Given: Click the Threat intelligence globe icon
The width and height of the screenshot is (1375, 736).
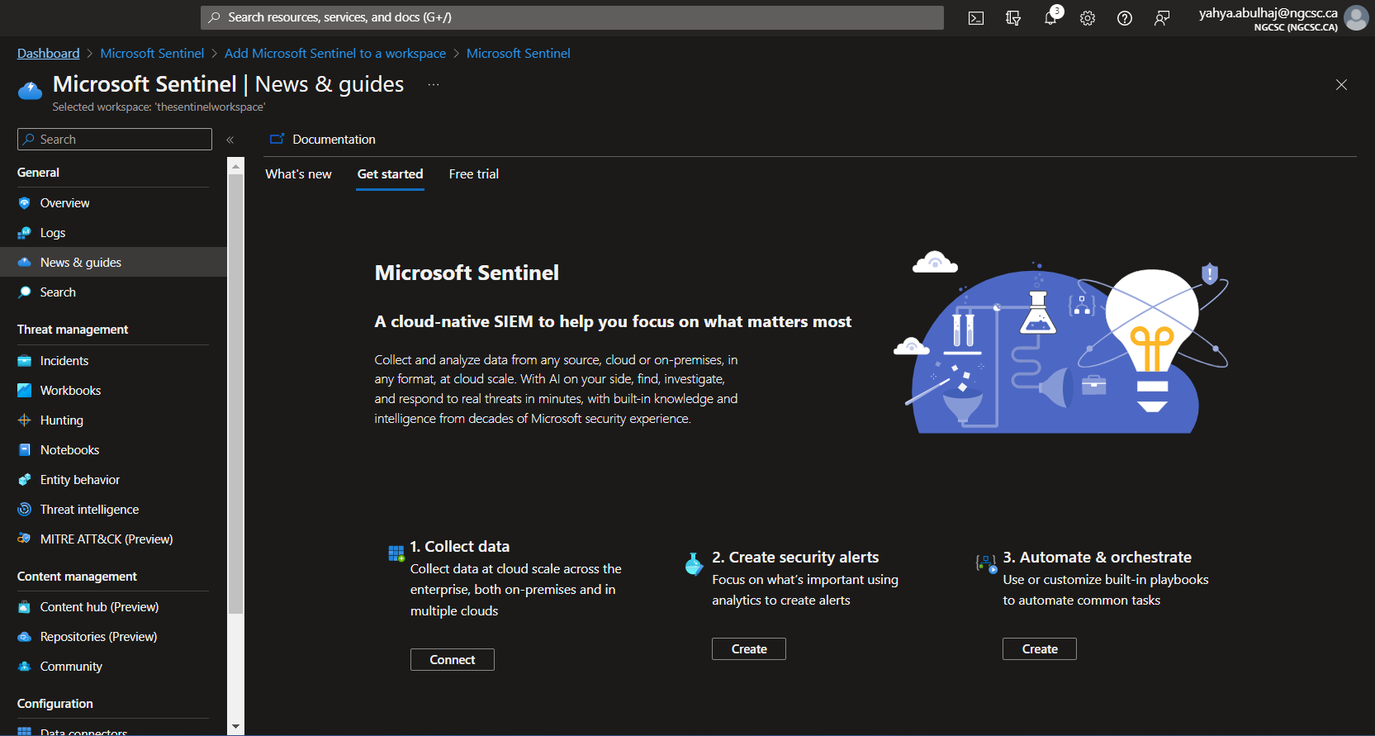Looking at the screenshot, I should pyautogui.click(x=25, y=510).
